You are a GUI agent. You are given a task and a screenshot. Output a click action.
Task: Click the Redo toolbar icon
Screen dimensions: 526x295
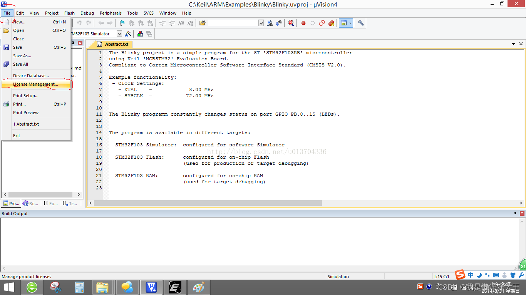click(x=89, y=23)
